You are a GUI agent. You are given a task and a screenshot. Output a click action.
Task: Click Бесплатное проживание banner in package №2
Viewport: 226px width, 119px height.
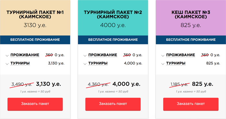tap(113, 40)
